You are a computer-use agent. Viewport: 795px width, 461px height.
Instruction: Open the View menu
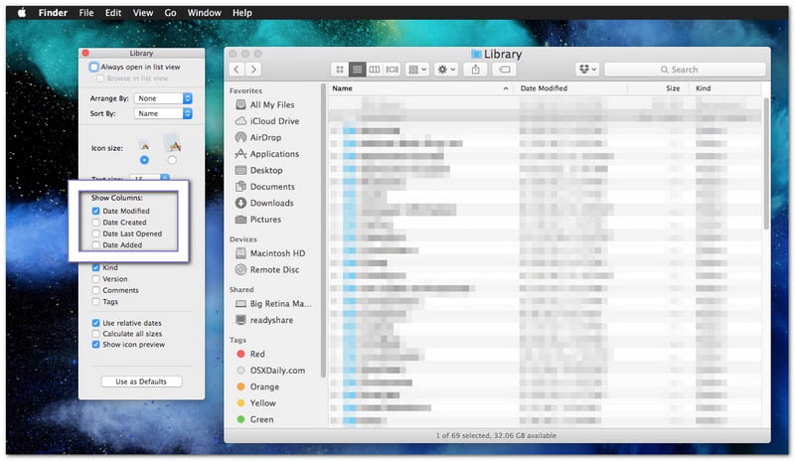point(143,13)
